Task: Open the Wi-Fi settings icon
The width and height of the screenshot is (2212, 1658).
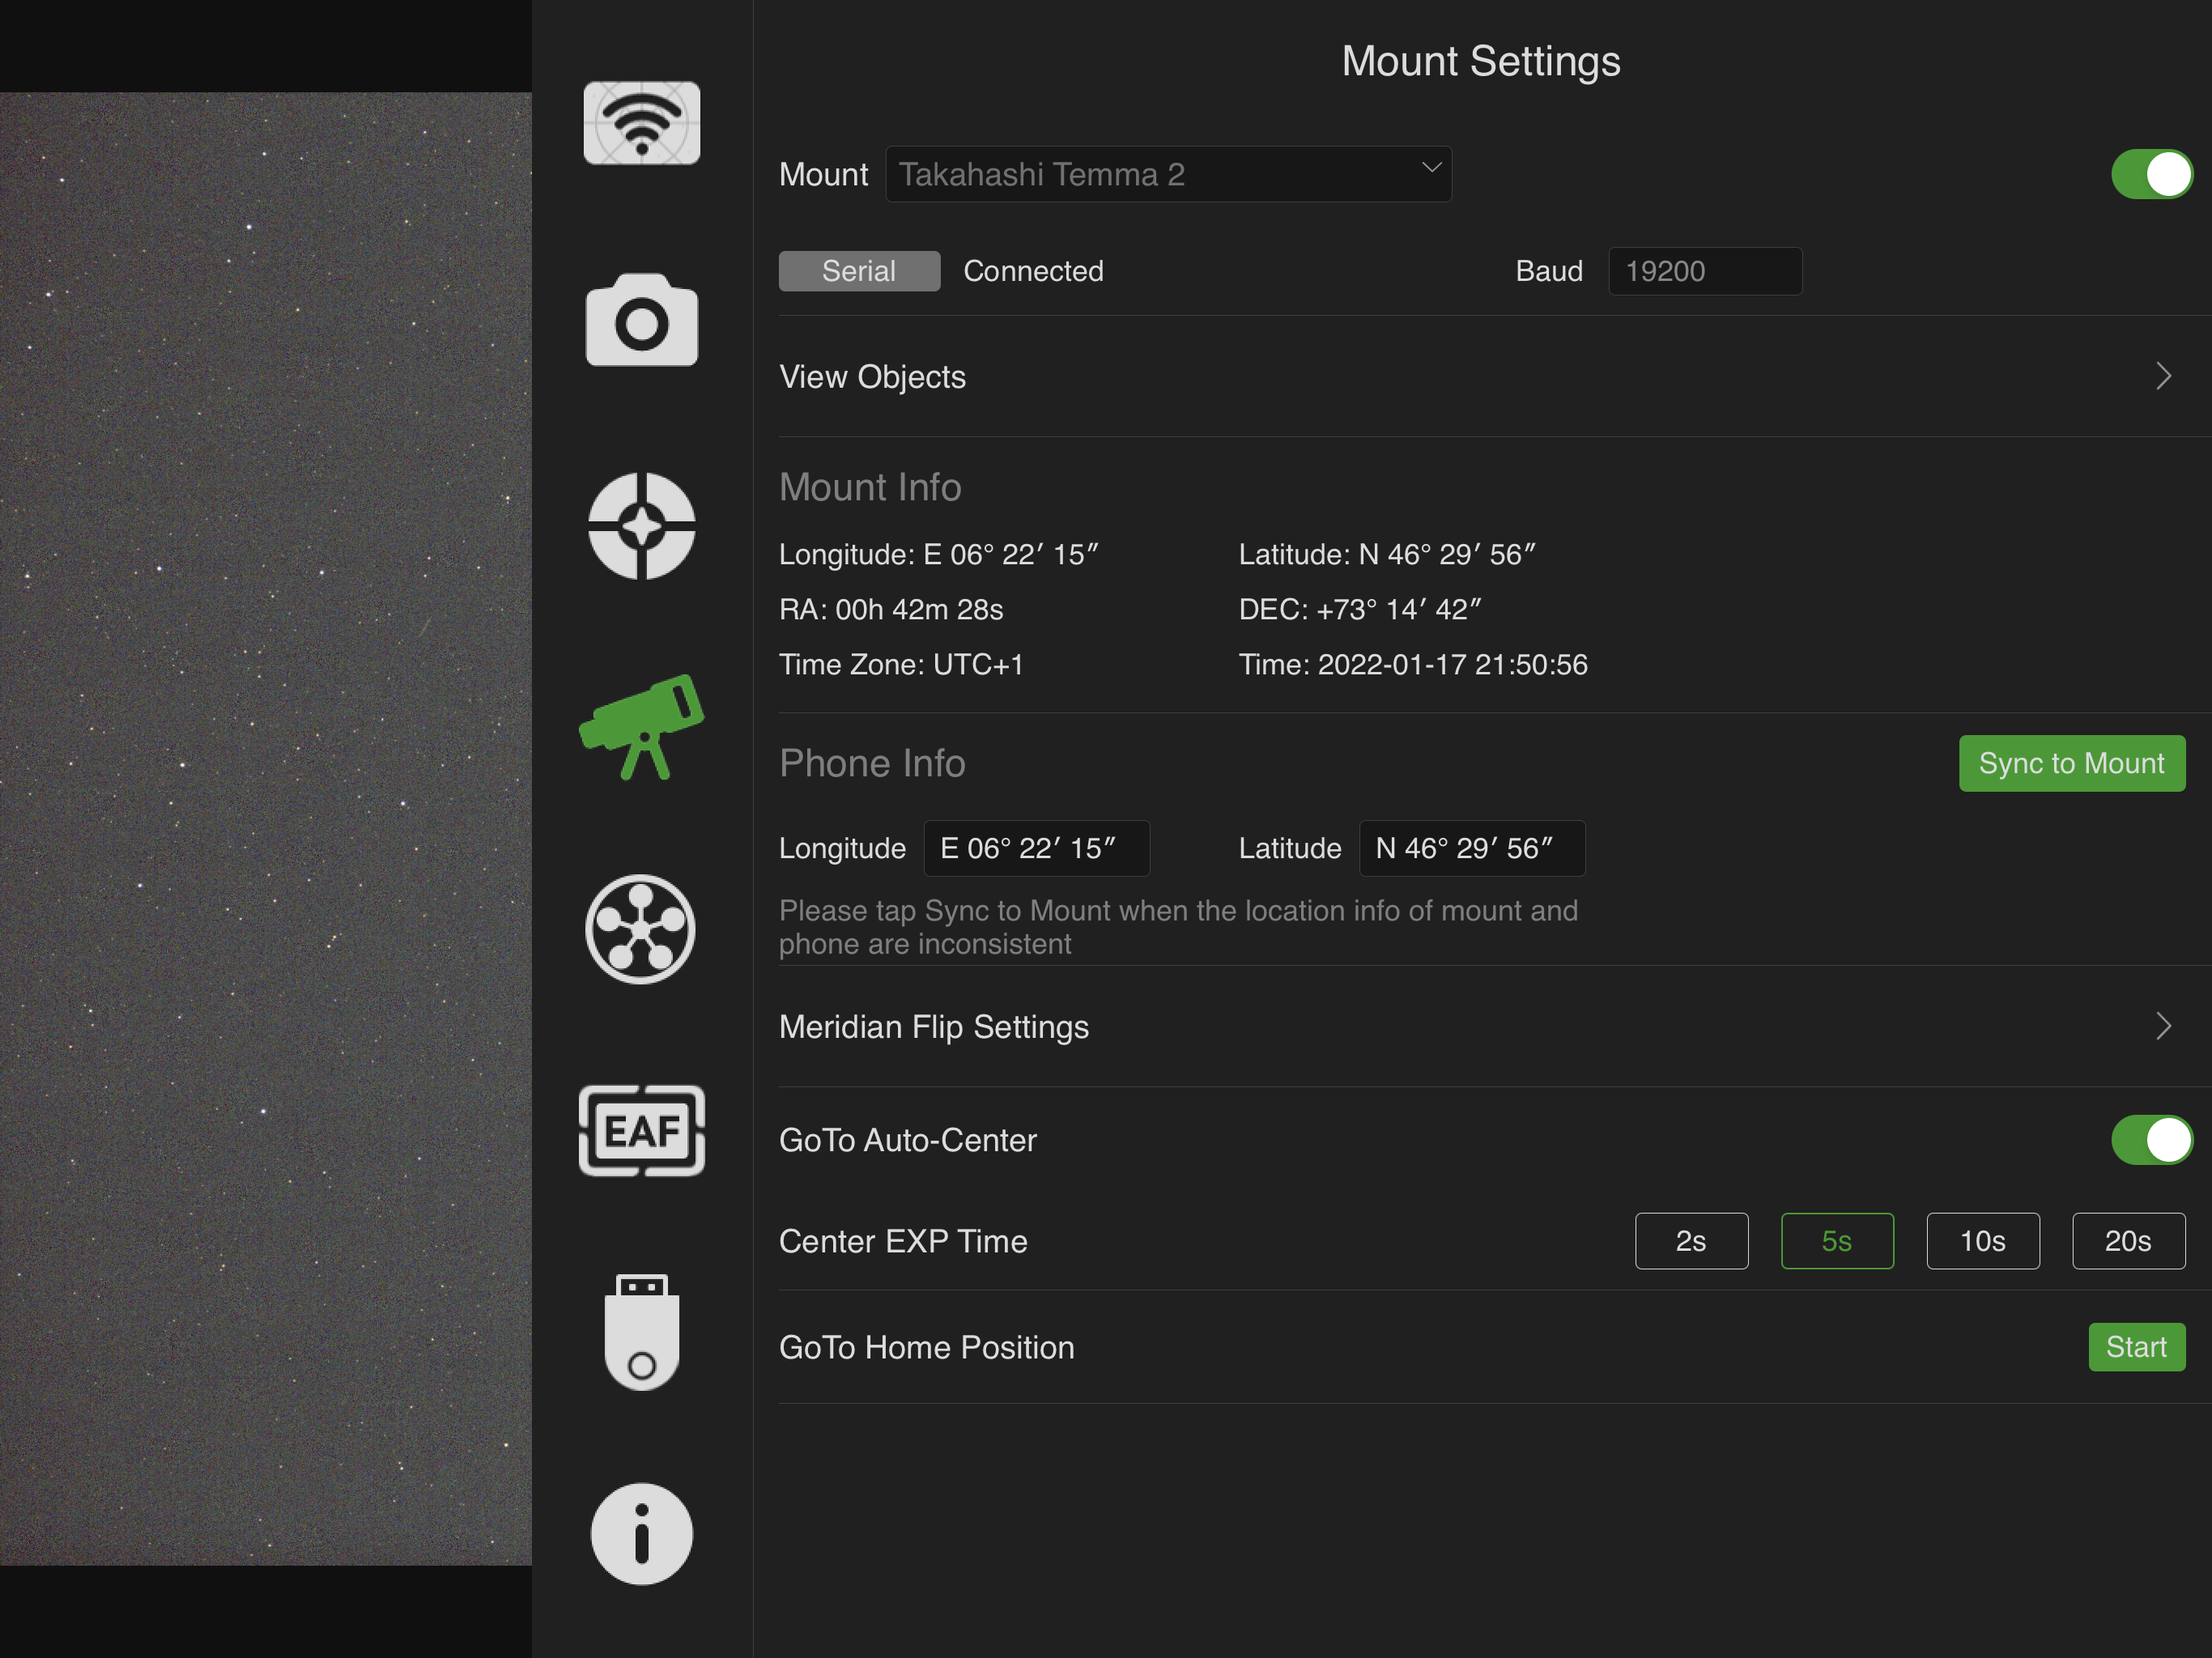Action: [641, 123]
